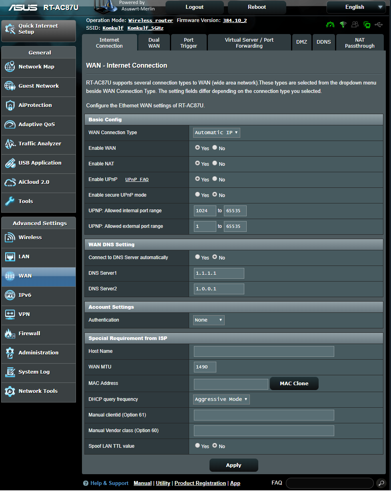Click the DNS Server2 input field
This screenshot has height=491, width=391.
coord(219,289)
